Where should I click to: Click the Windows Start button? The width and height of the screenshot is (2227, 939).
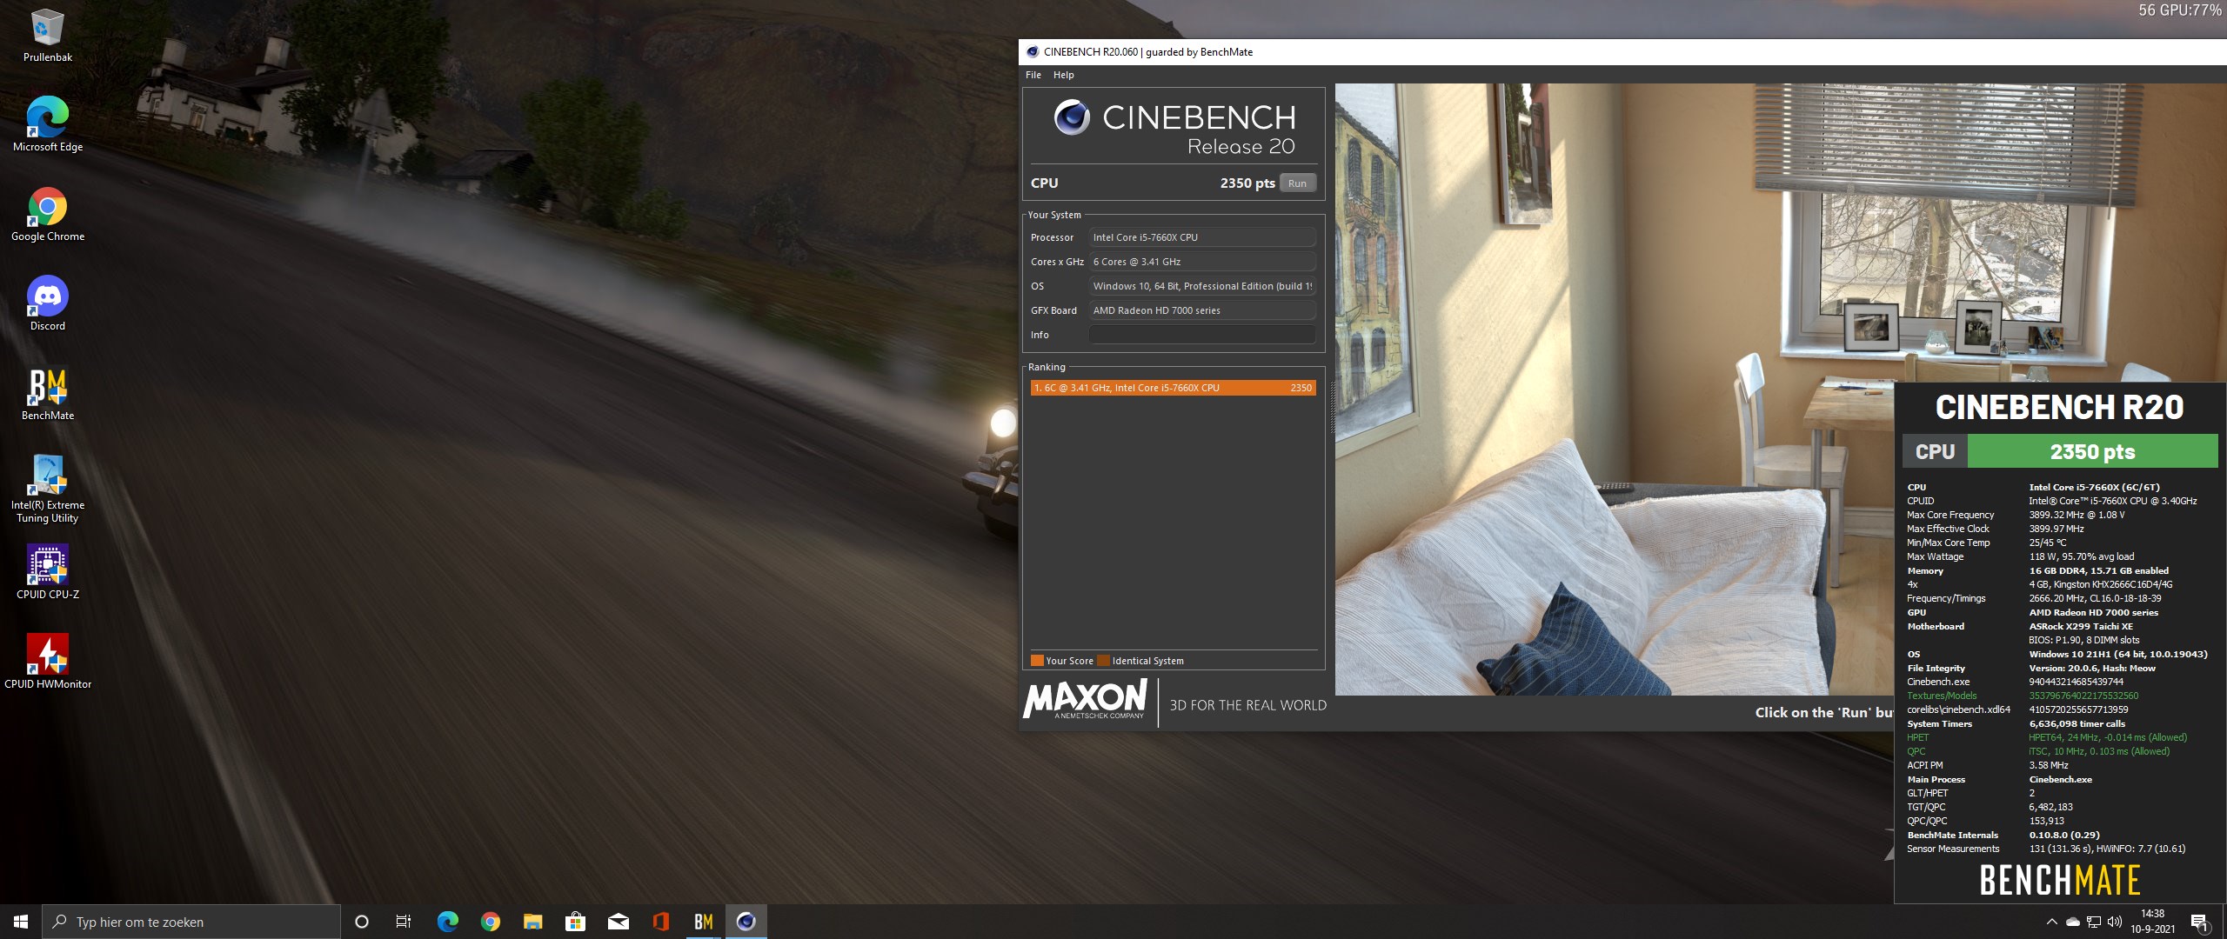pos(21,922)
